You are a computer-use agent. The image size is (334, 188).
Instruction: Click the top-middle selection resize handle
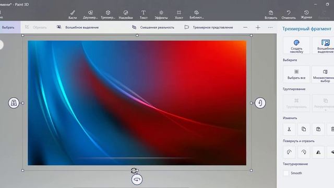pyautogui.click(x=137, y=36)
